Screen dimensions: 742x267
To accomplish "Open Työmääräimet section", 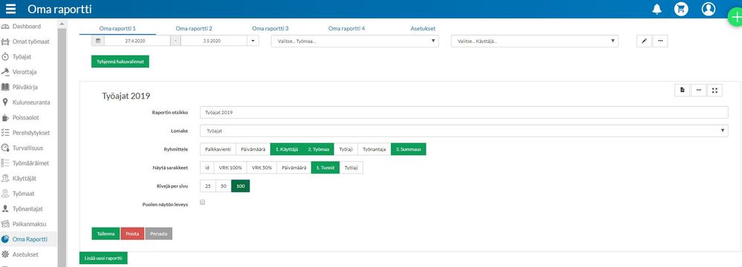I will pos(30,163).
